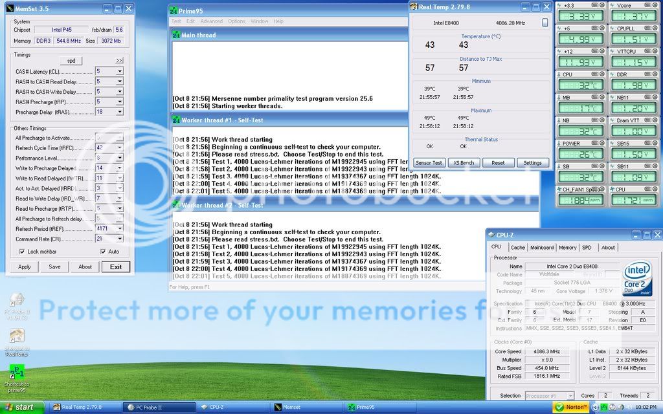Click the Reset button in Real Temp

(498, 162)
